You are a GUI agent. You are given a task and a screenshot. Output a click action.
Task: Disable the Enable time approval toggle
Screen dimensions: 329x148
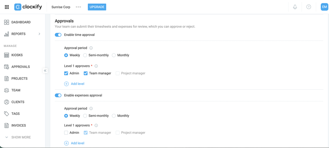[58, 35]
